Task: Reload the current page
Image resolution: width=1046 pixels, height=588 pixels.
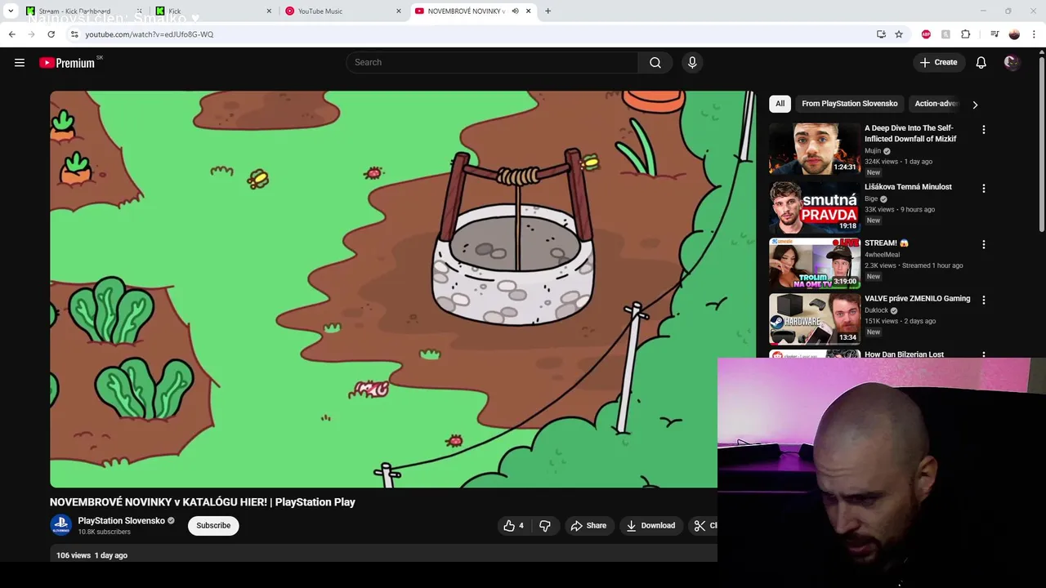Action: pyautogui.click(x=51, y=34)
